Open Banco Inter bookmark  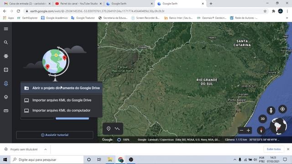(x=178, y=18)
